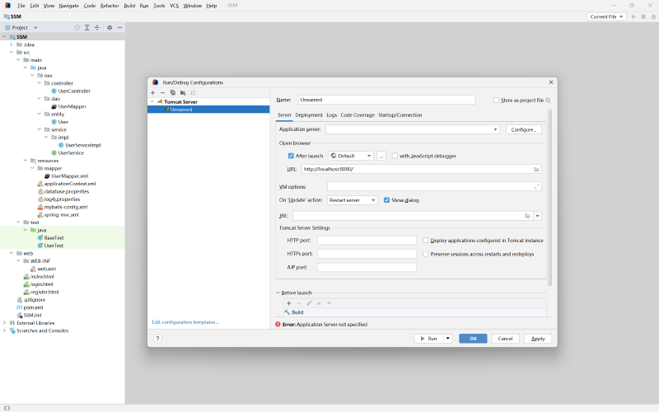
Task: Sort configurations alphabetically icon
Action: click(x=193, y=92)
